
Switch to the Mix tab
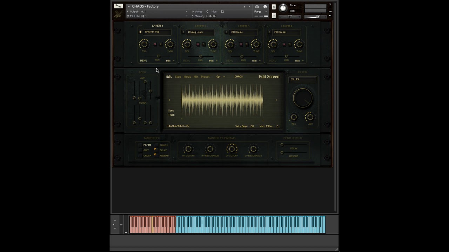tap(196, 77)
